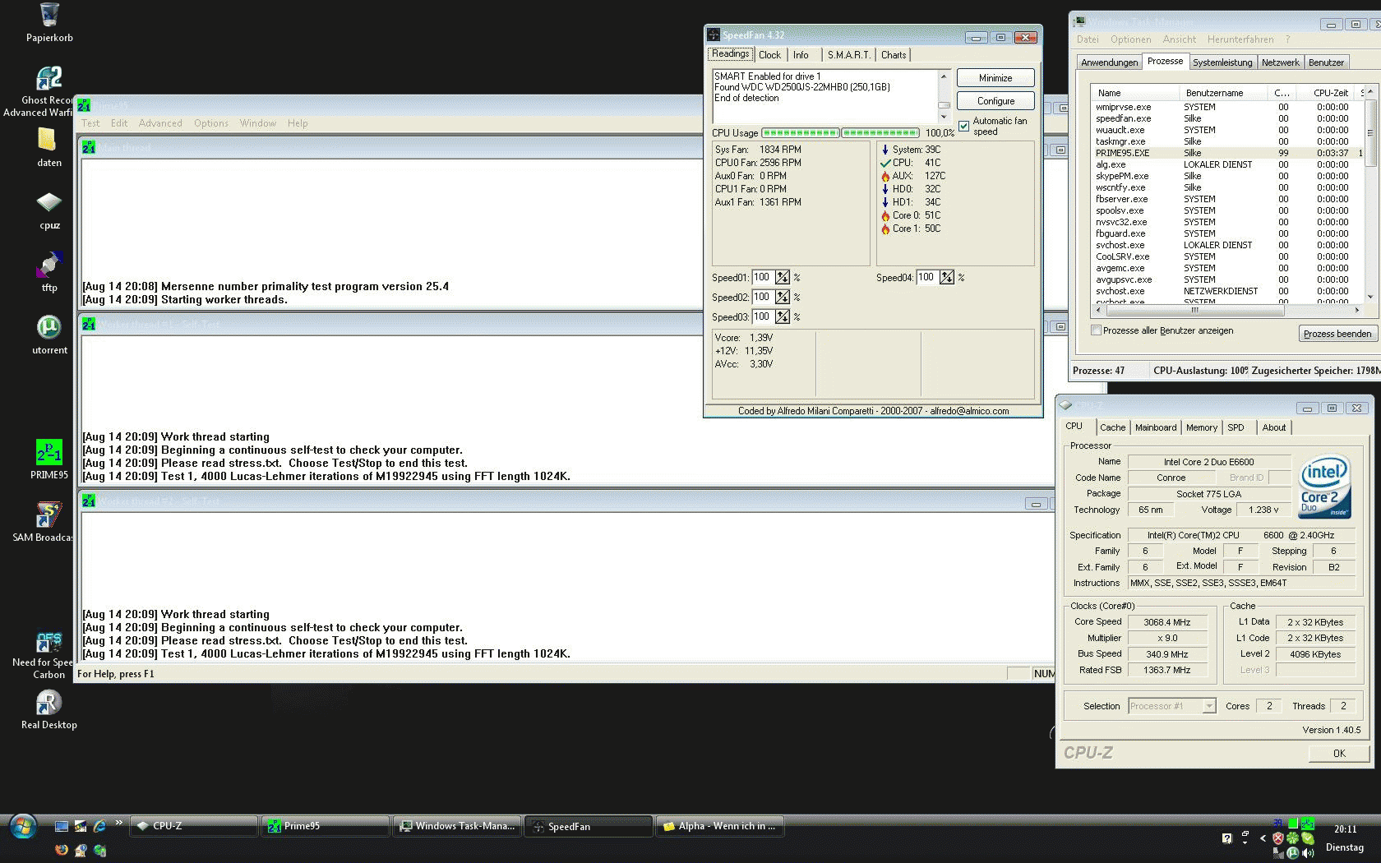Viewport: 1381px width, 863px height.
Task: Open Ghost Recon Advanced Warfighter desktop icon
Action: (x=49, y=78)
